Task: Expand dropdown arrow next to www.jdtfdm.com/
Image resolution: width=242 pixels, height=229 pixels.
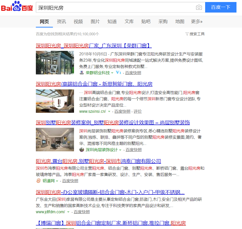Action: point(68,212)
